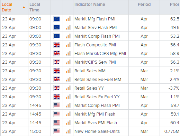Screen dimensions: 180x136
Task: Click US flag beside Markit Svcs PMI Flash
Action: (x=57, y=123)
